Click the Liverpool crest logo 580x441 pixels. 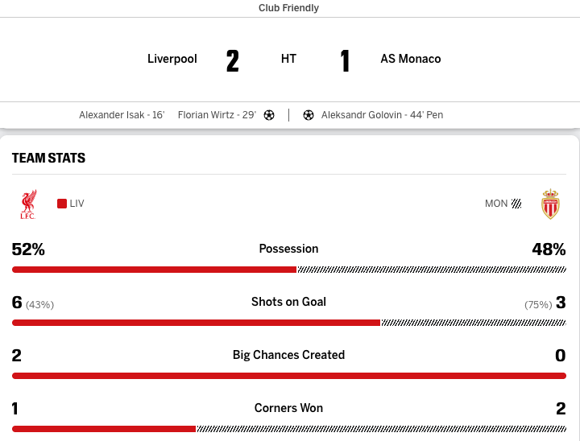(x=28, y=204)
